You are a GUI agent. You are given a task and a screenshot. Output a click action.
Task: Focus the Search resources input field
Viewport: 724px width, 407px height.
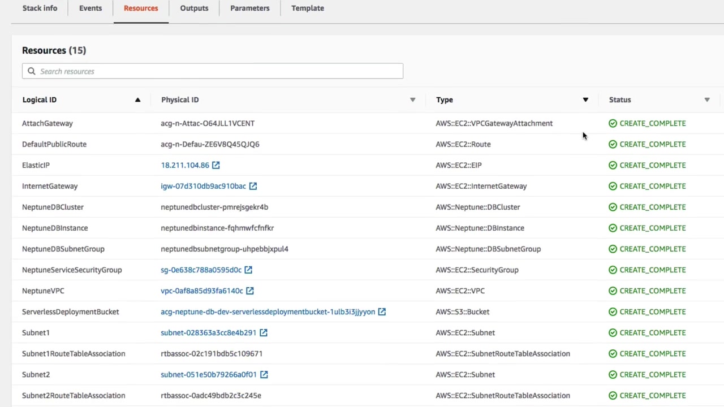click(218, 71)
